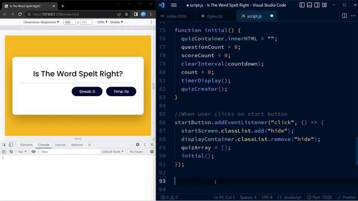358x201 pixels.
Task: Close the 'Is The Word Spelt Right?' browser tab
Action: [x=54, y=6]
